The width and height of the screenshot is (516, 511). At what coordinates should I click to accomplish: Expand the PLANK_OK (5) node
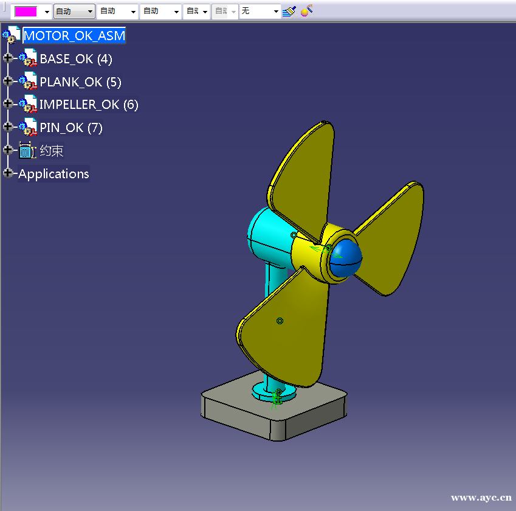pyautogui.click(x=8, y=82)
